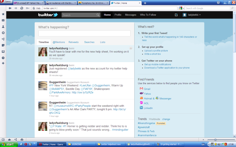Switch to the Retweets tab
236x147 pixels.
pos(73,42)
